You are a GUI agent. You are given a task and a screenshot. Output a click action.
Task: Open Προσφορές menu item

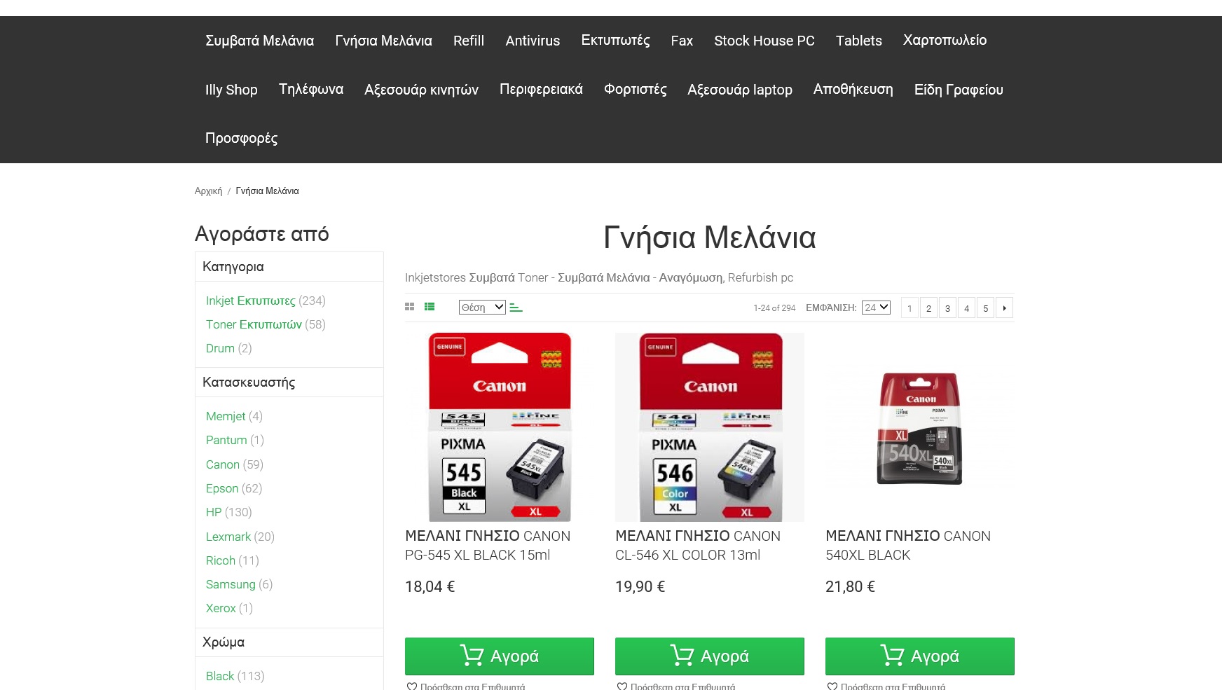pos(241,138)
